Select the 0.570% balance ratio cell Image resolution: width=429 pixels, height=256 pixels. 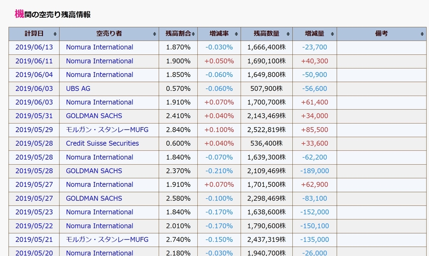(178, 88)
